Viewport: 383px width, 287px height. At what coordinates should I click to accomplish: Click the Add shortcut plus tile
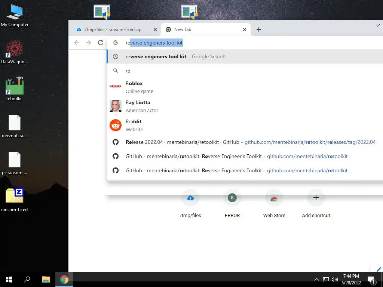pyautogui.click(x=316, y=204)
